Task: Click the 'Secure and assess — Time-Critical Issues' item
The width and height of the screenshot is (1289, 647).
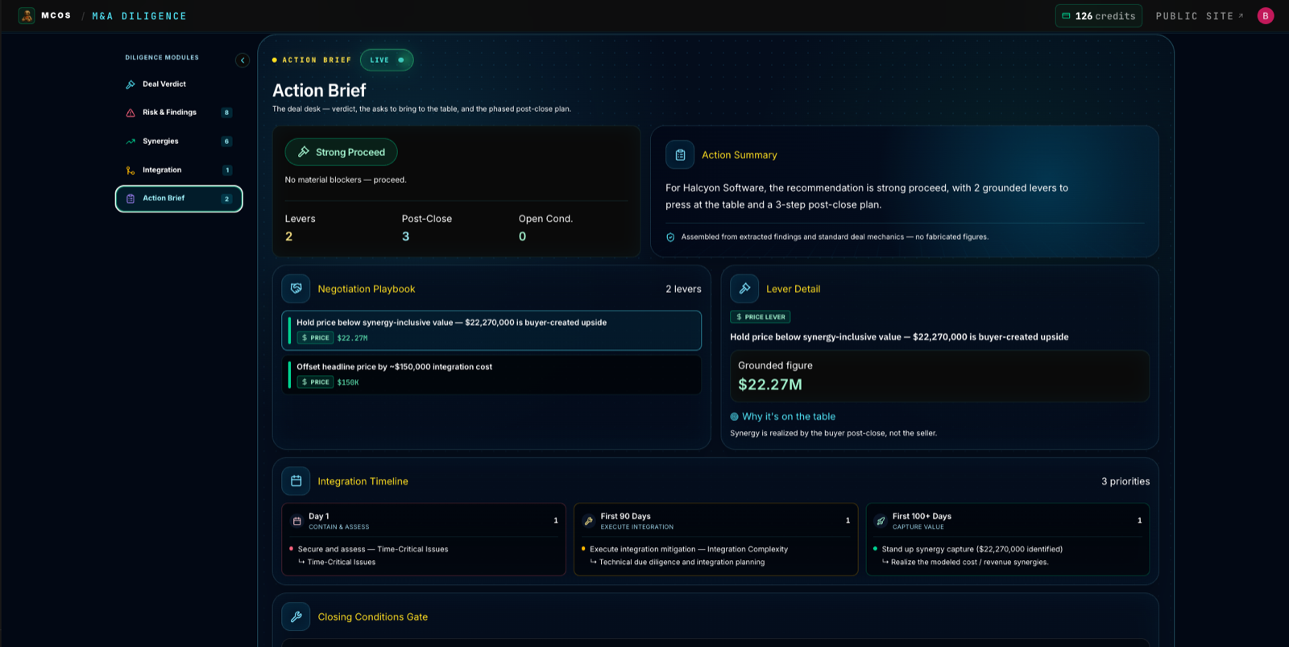Action: pos(372,550)
